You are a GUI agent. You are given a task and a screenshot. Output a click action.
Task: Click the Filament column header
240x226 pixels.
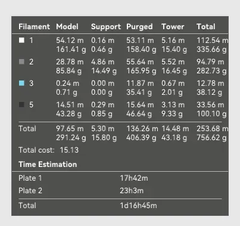tap(34, 27)
